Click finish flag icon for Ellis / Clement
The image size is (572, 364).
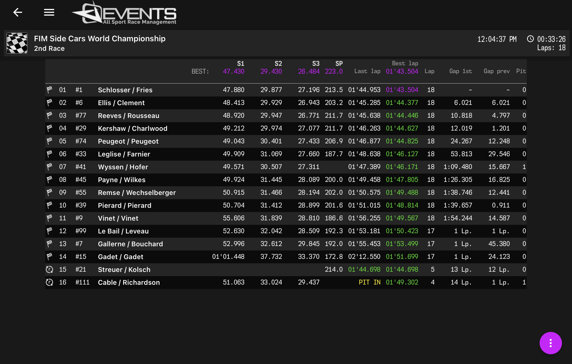[x=49, y=103]
